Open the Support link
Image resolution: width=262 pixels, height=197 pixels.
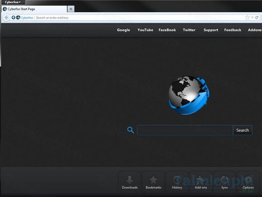211,30
